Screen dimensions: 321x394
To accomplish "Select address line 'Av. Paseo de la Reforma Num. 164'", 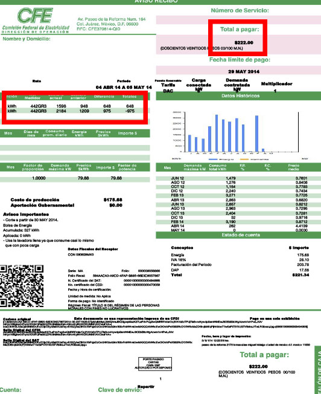I will pos(112,19).
